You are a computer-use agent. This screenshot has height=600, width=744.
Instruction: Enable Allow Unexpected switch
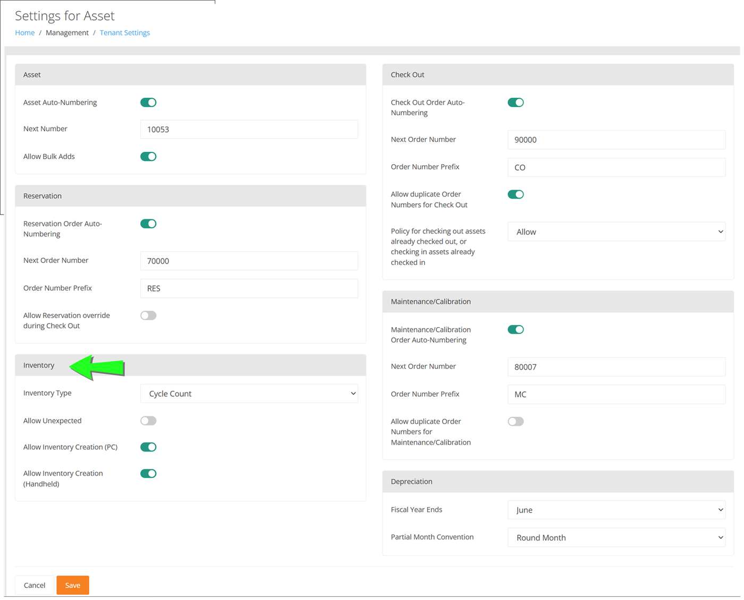[148, 421]
